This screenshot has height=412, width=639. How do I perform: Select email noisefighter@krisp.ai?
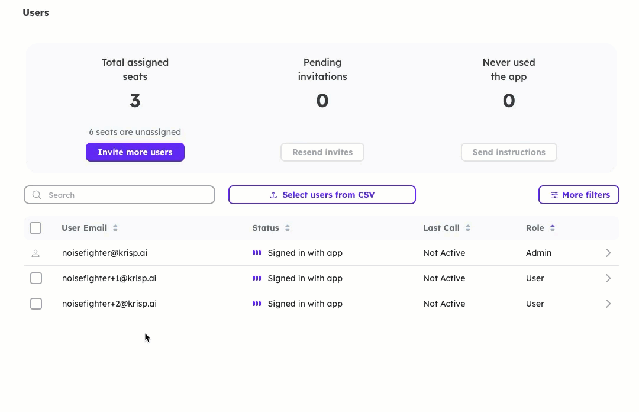coord(105,253)
